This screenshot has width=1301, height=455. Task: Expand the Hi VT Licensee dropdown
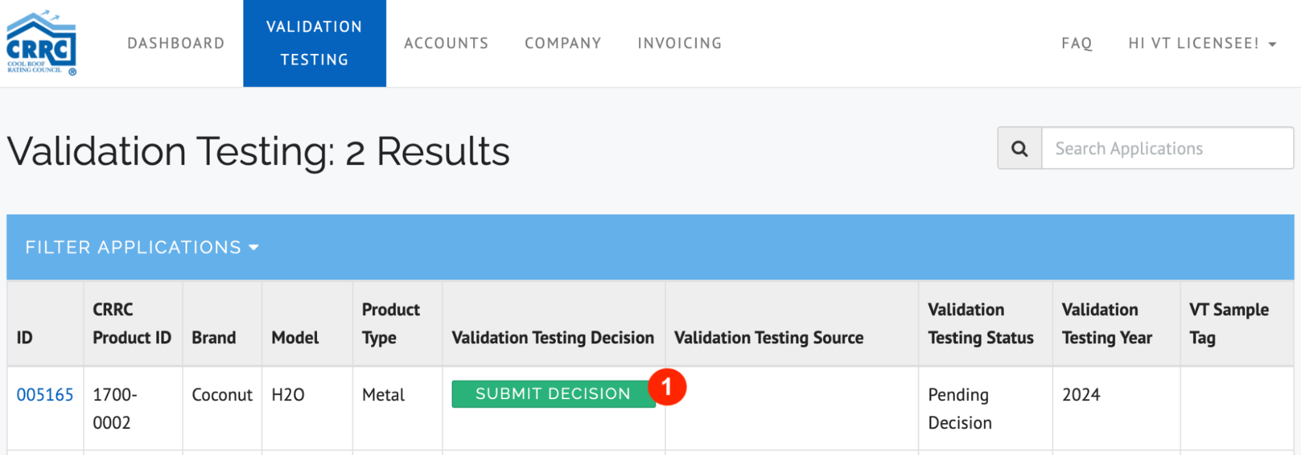click(1202, 44)
